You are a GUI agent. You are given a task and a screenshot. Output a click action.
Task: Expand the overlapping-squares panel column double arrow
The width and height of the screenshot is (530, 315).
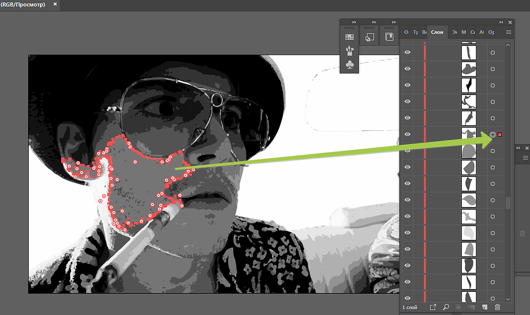coord(374,22)
